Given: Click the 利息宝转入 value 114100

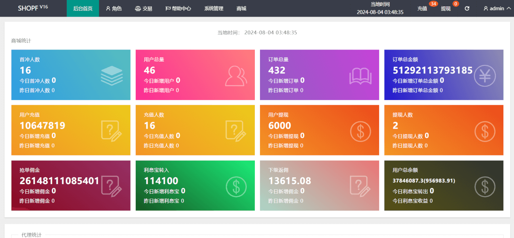Looking at the screenshot, I should click(161, 181).
